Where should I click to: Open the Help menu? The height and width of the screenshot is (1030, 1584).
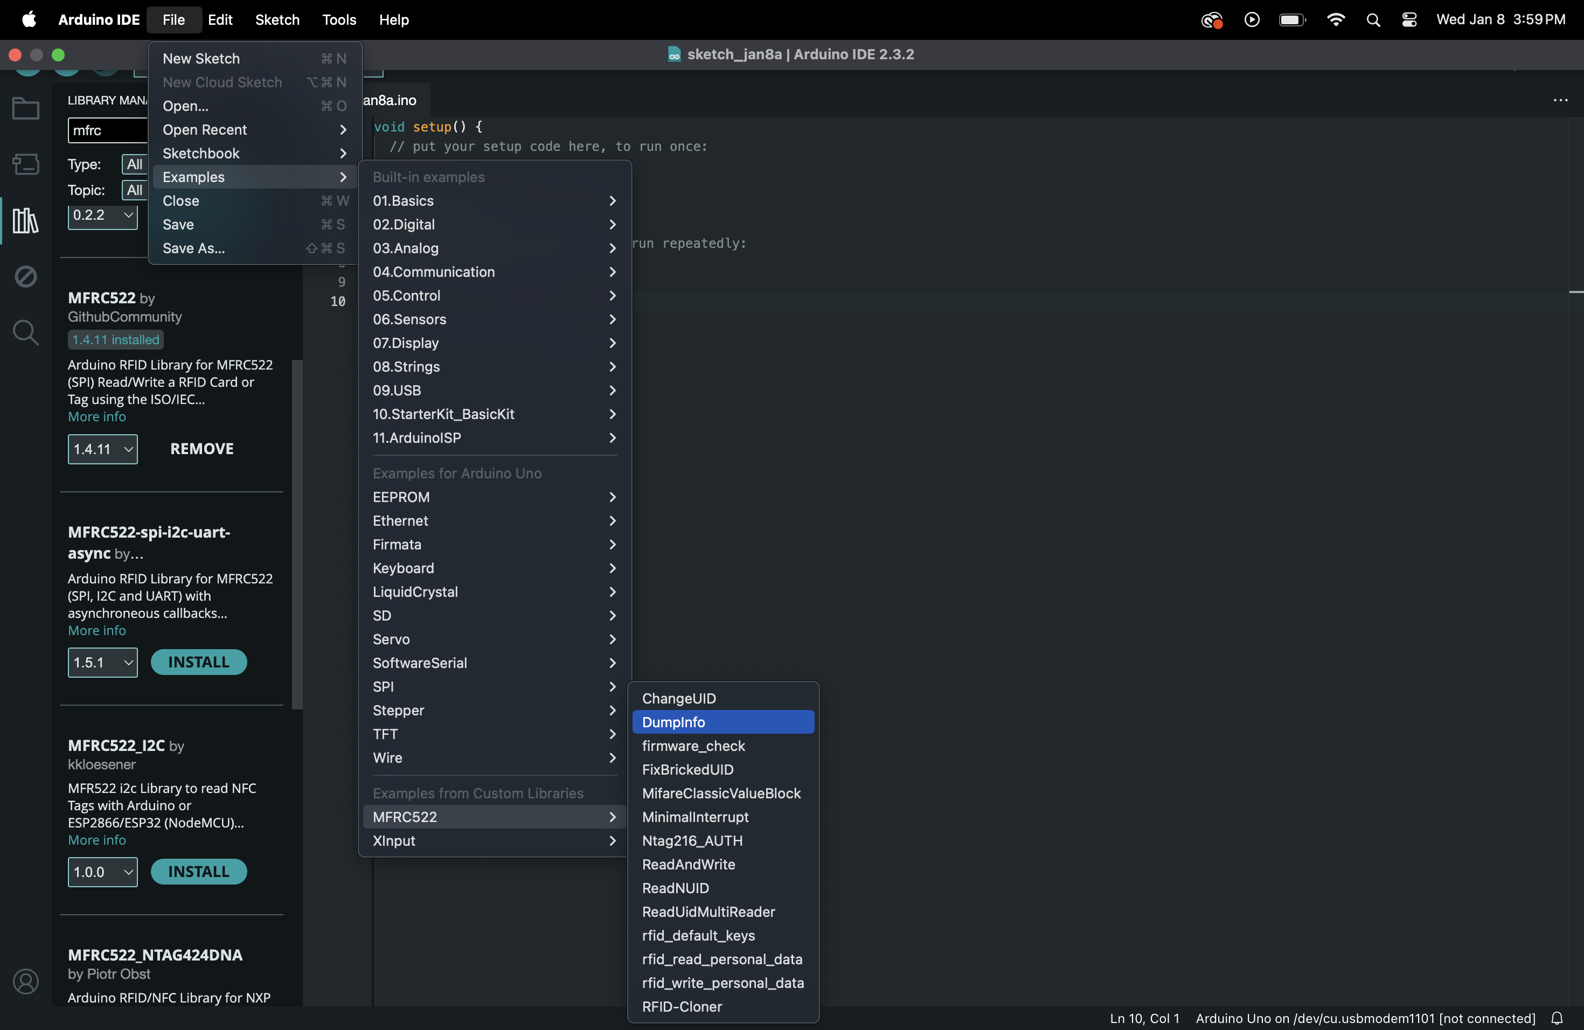(x=394, y=19)
